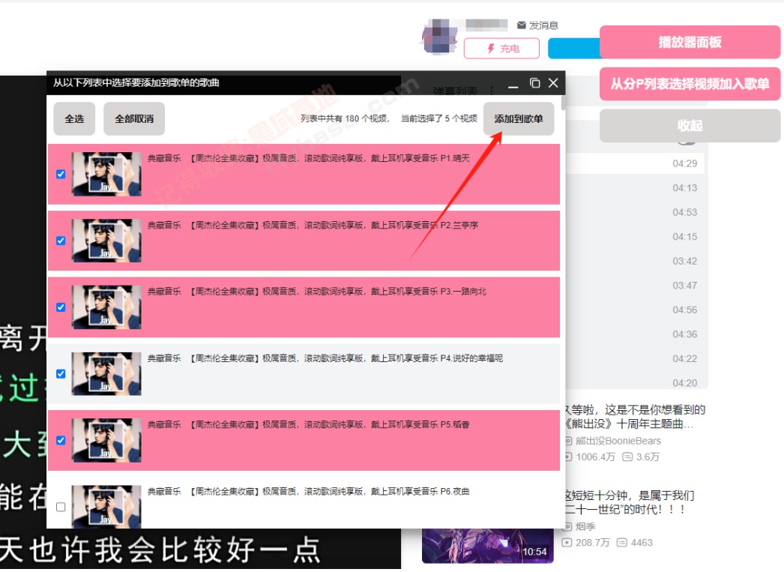The height and width of the screenshot is (572, 784).
Task: Uncheck the P4.说好的幸福呢 checkbox
Action: tap(61, 373)
